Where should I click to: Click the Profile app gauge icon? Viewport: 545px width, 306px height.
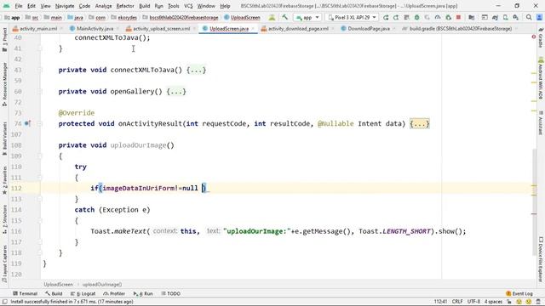pos(438,17)
